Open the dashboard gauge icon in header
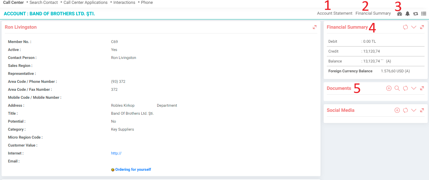429x180 pixels. [x=399, y=14]
